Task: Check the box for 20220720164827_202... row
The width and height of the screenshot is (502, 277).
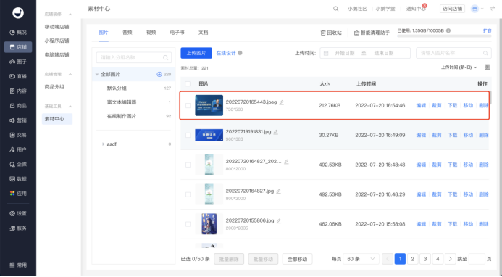Action: tap(188, 165)
